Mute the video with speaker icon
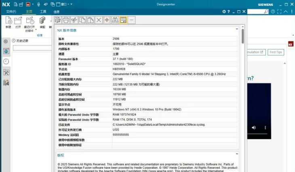 point(254,128)
